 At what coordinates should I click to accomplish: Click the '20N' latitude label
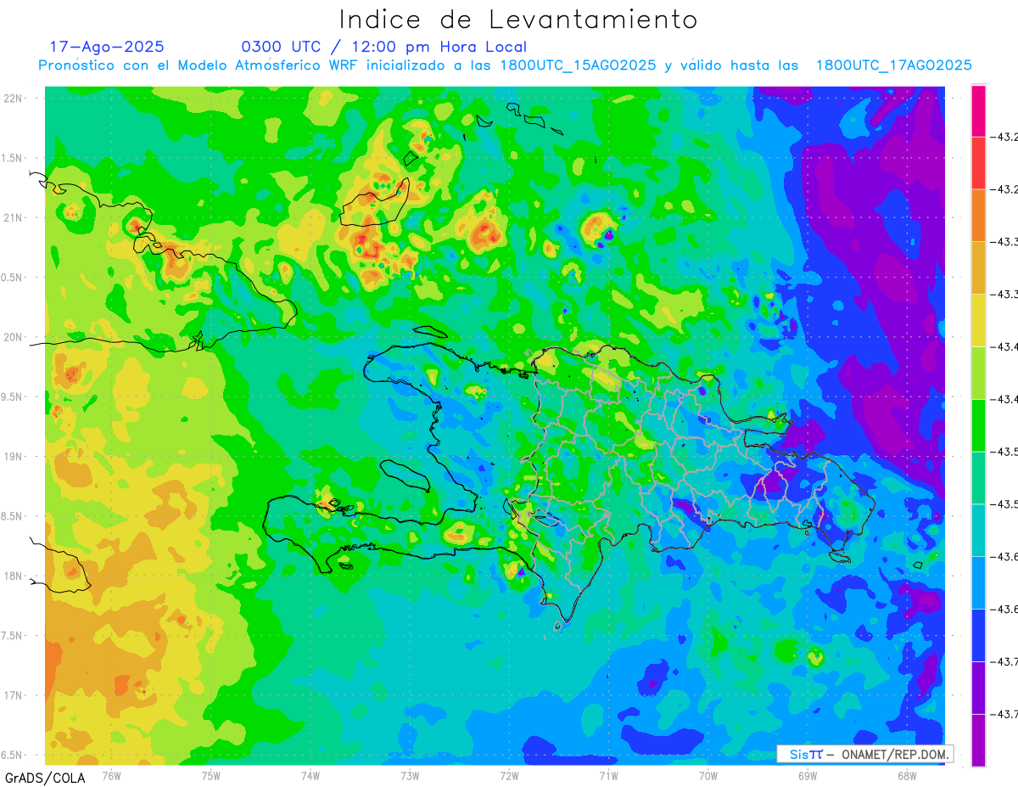pos(14,337)
